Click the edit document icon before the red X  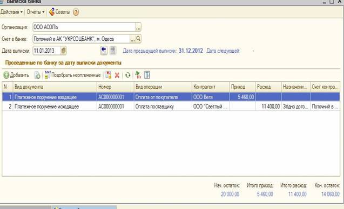tap(108, 75)
